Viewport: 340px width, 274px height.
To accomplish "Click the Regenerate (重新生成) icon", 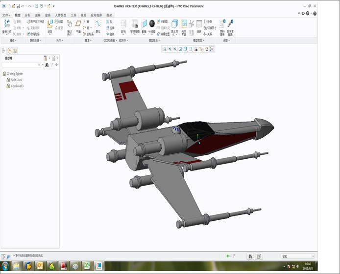I will (x=7, y=23).
